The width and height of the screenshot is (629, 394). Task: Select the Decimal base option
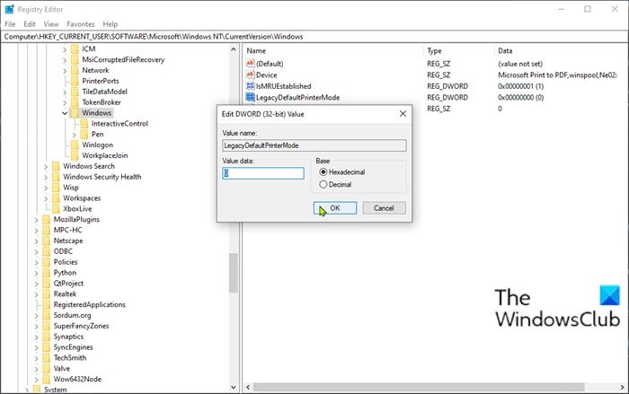(x=323, y=184)
